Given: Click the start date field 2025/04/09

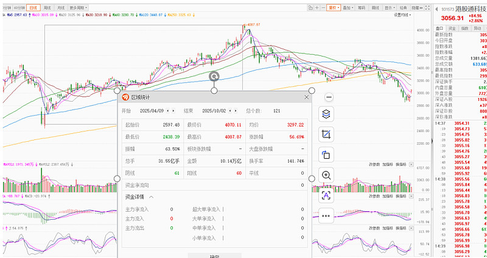Looking at the screenshot, I should click(152, 111).
